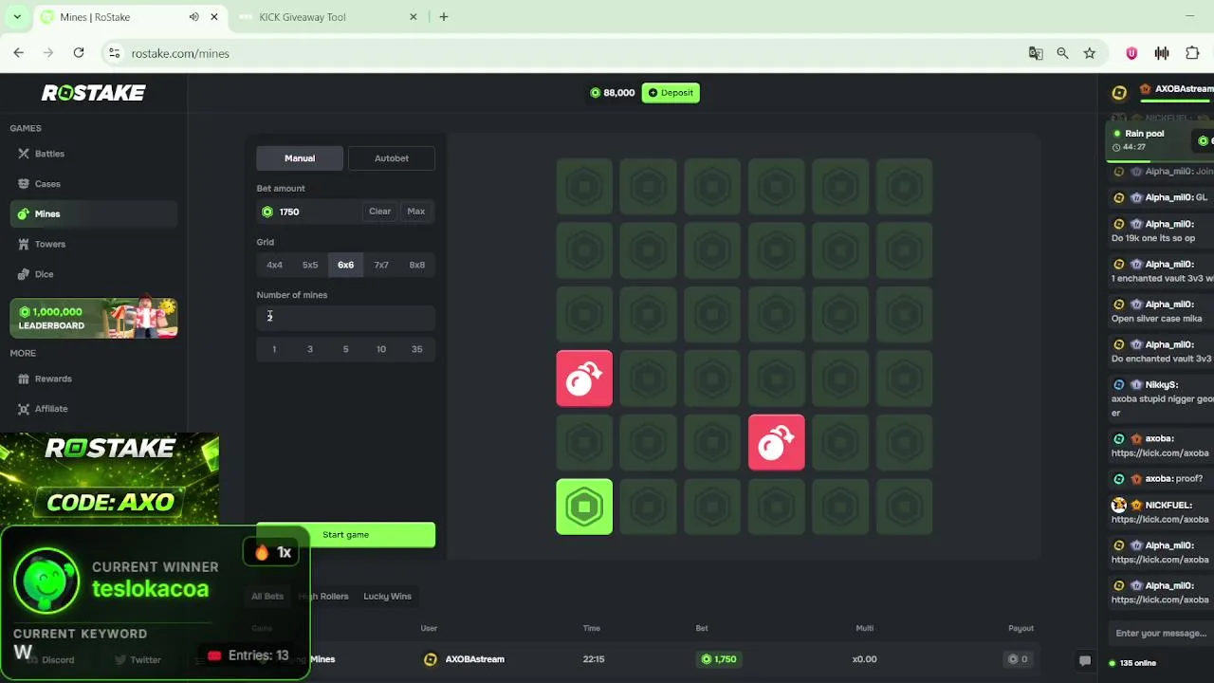Screen dimensions: 1214x683
Task: Bookmark this page with the star icon
Action: [x=1090, y=53]
